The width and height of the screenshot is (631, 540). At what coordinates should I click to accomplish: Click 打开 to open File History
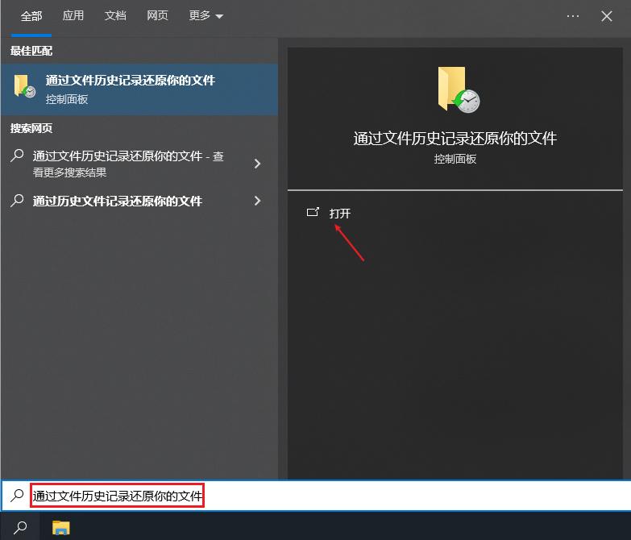[x=339, y=214]
